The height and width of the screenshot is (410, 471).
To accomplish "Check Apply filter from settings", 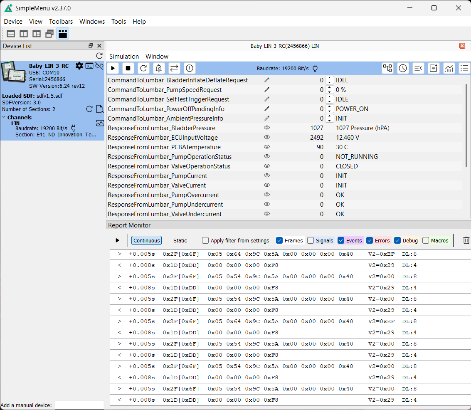I will 205,240.
